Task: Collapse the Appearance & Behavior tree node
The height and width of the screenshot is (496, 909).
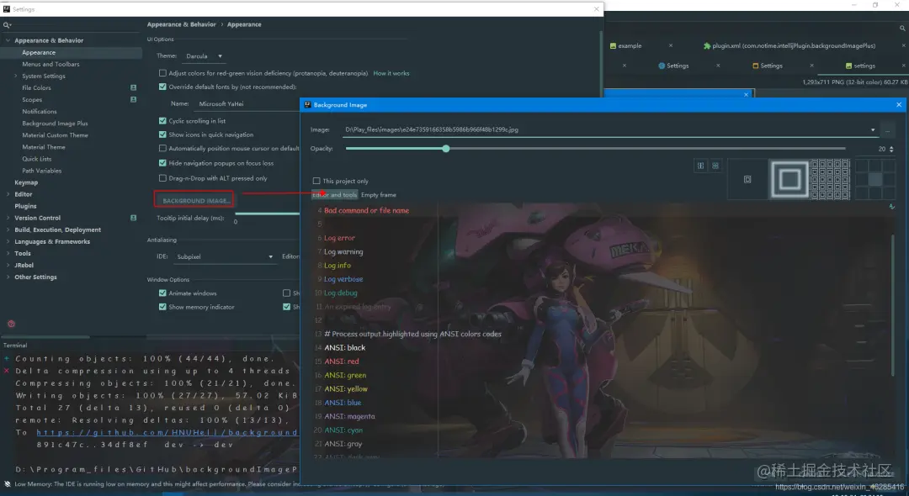Action: [8, 40]
